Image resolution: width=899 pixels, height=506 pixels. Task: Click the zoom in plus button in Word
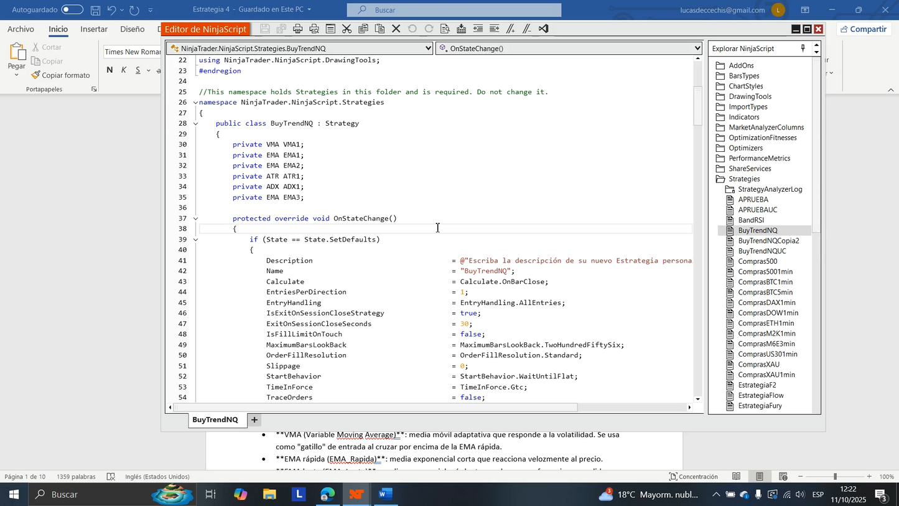[869, 477]
